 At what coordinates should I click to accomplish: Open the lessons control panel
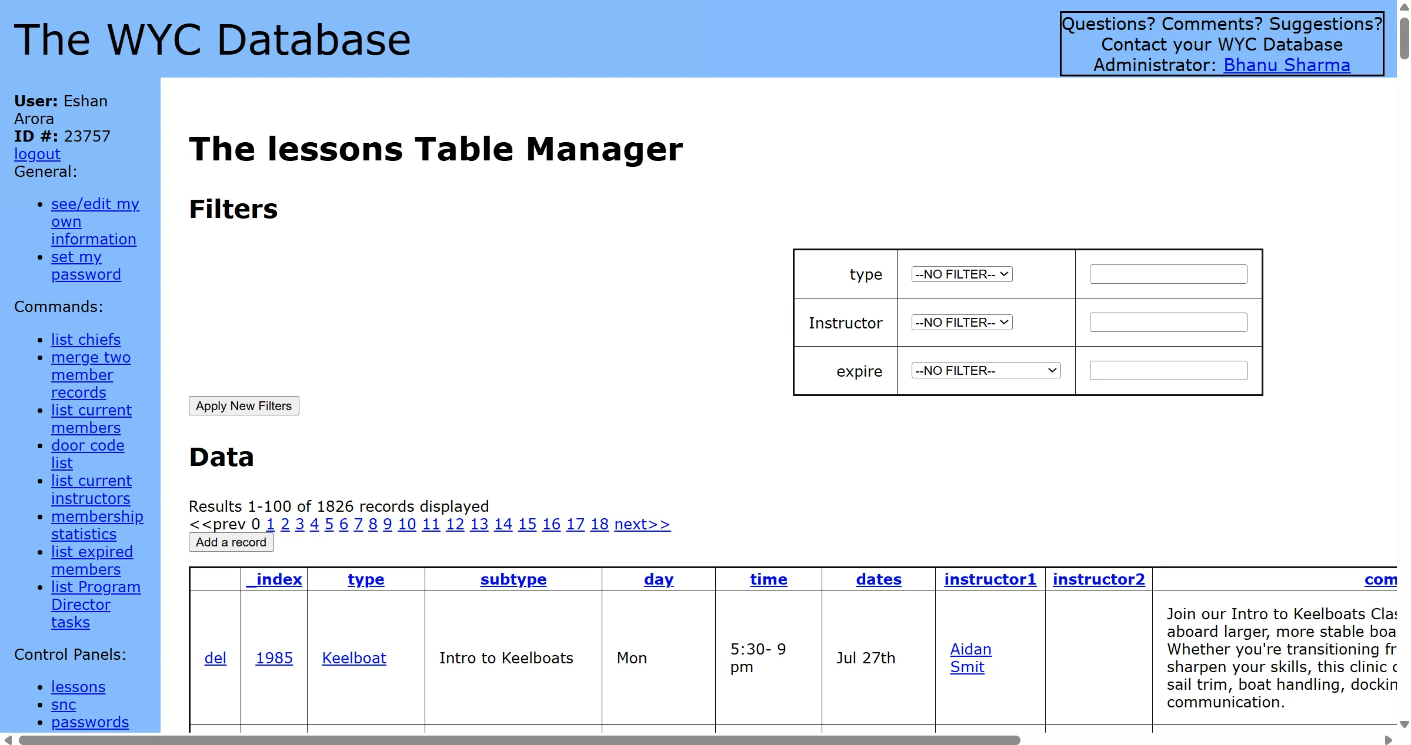coord(78,687)
